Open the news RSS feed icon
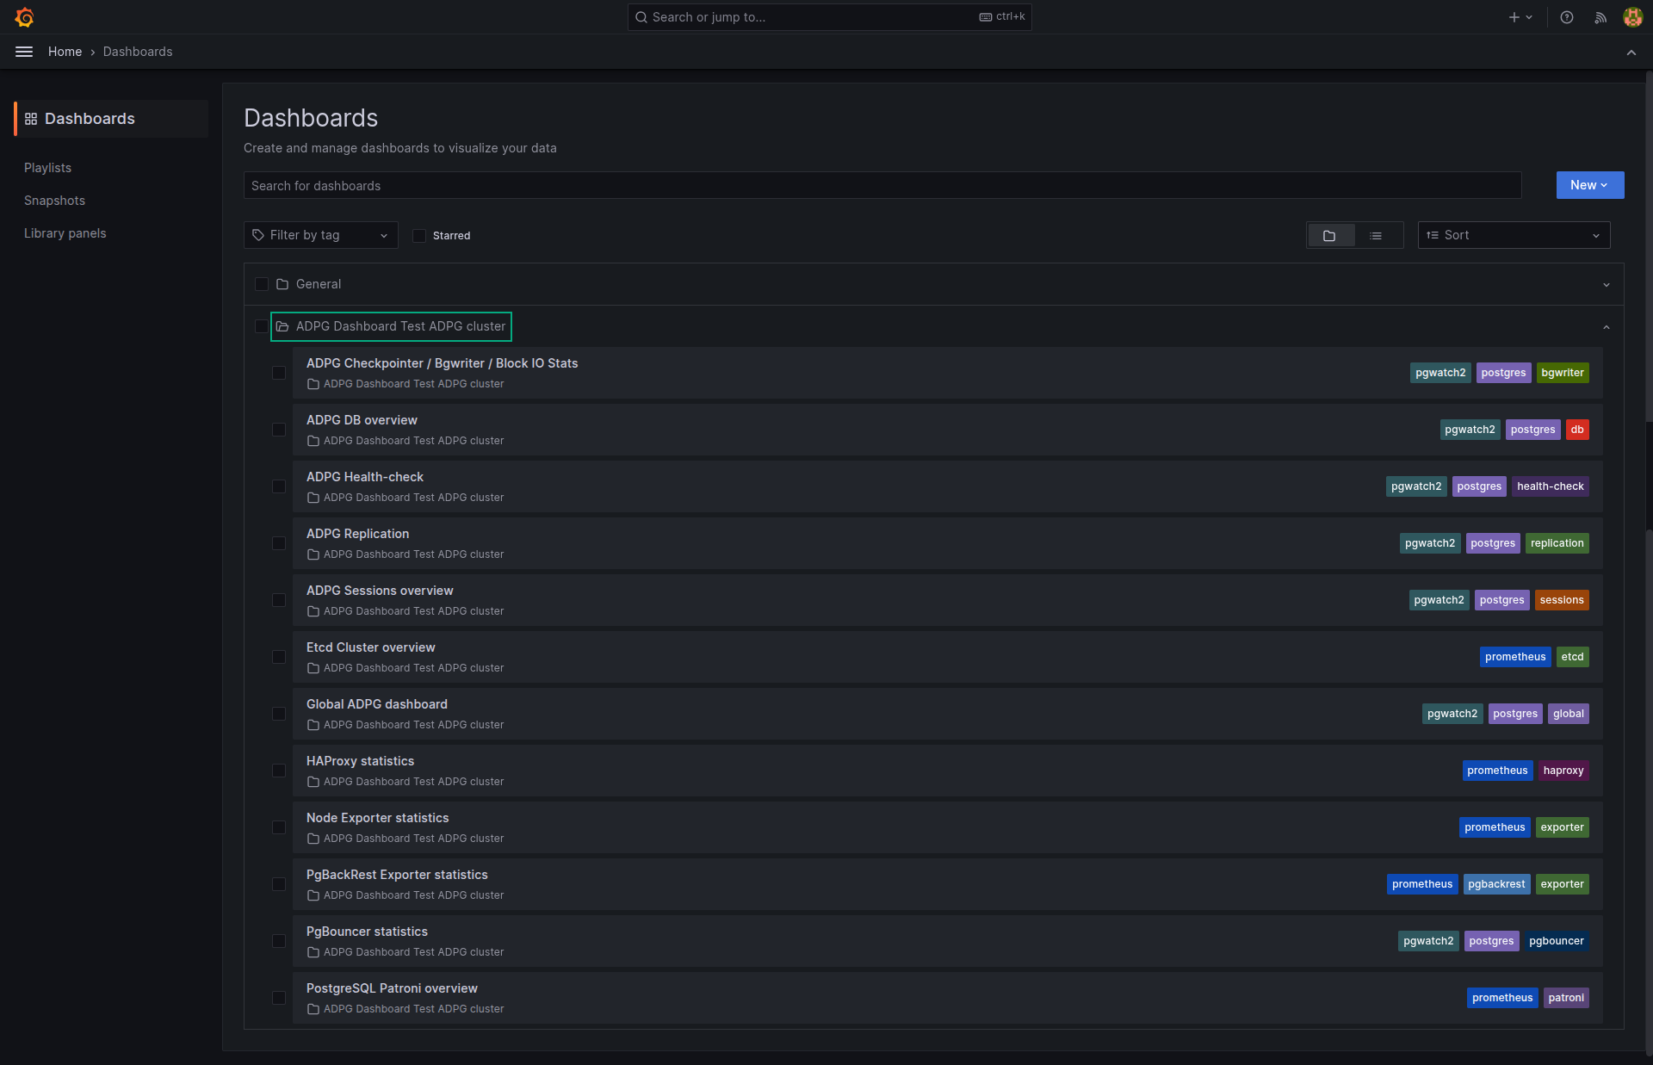The image size is (1653, 1065). pyautogui.click(x=1600, y=17)
